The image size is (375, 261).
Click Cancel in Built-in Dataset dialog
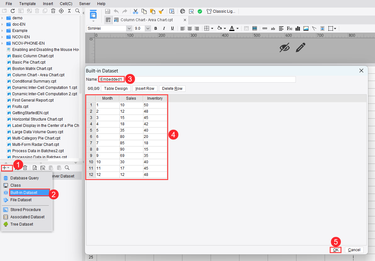(x=354, y=250)
